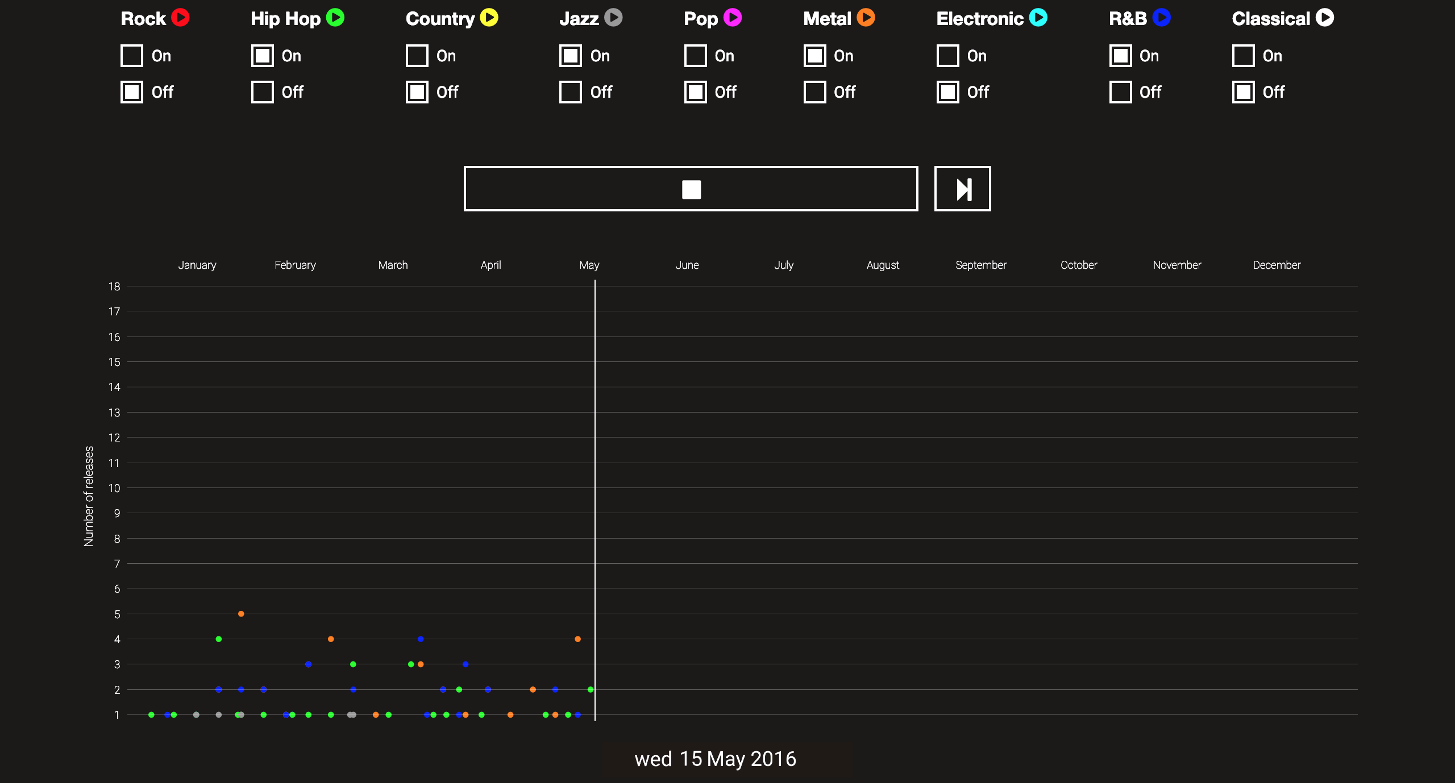The image size is (1455, 783).
Task: Play the Classical genre preview
Action: click(1326, 18)
